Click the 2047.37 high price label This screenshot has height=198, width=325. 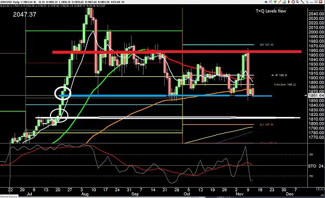coord(24,14)
